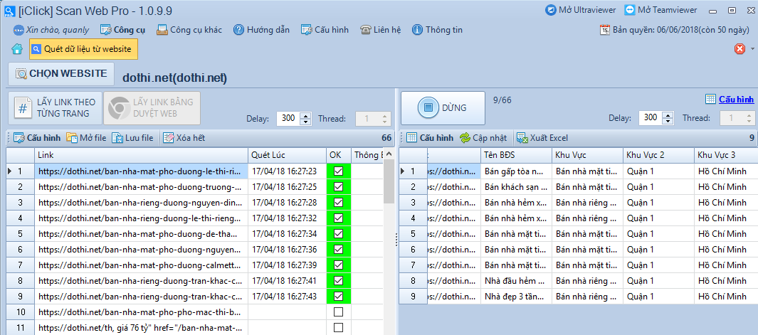The image size is (758, 335).
Task: Open Mở Teamviewer shortcut
Action: coord(660,10)
